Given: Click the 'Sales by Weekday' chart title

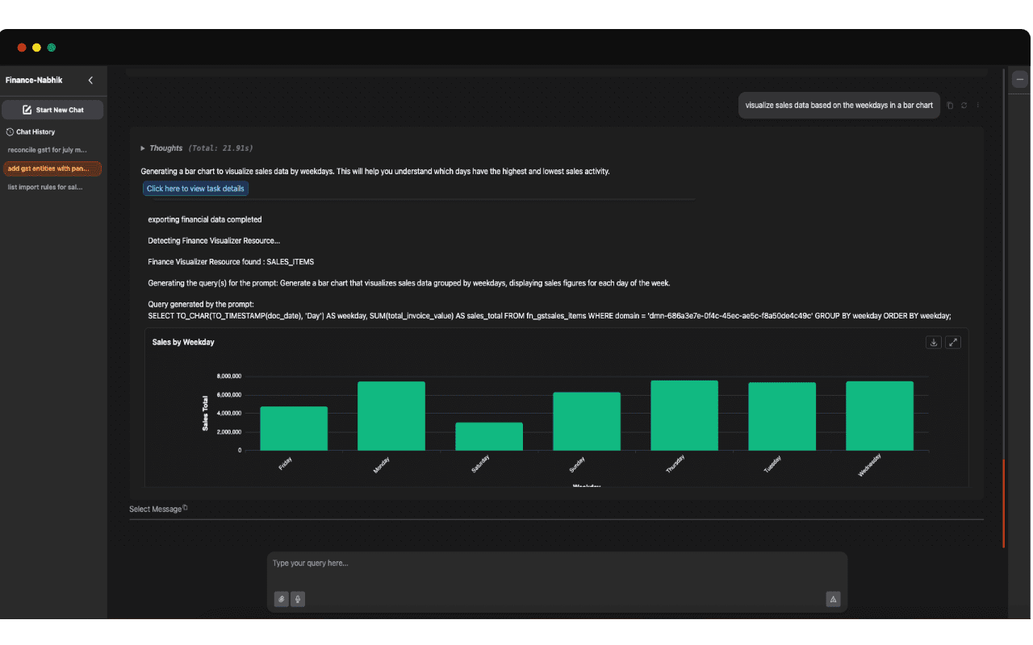Looking at the screenshot, I should click(x=183, y=342).
